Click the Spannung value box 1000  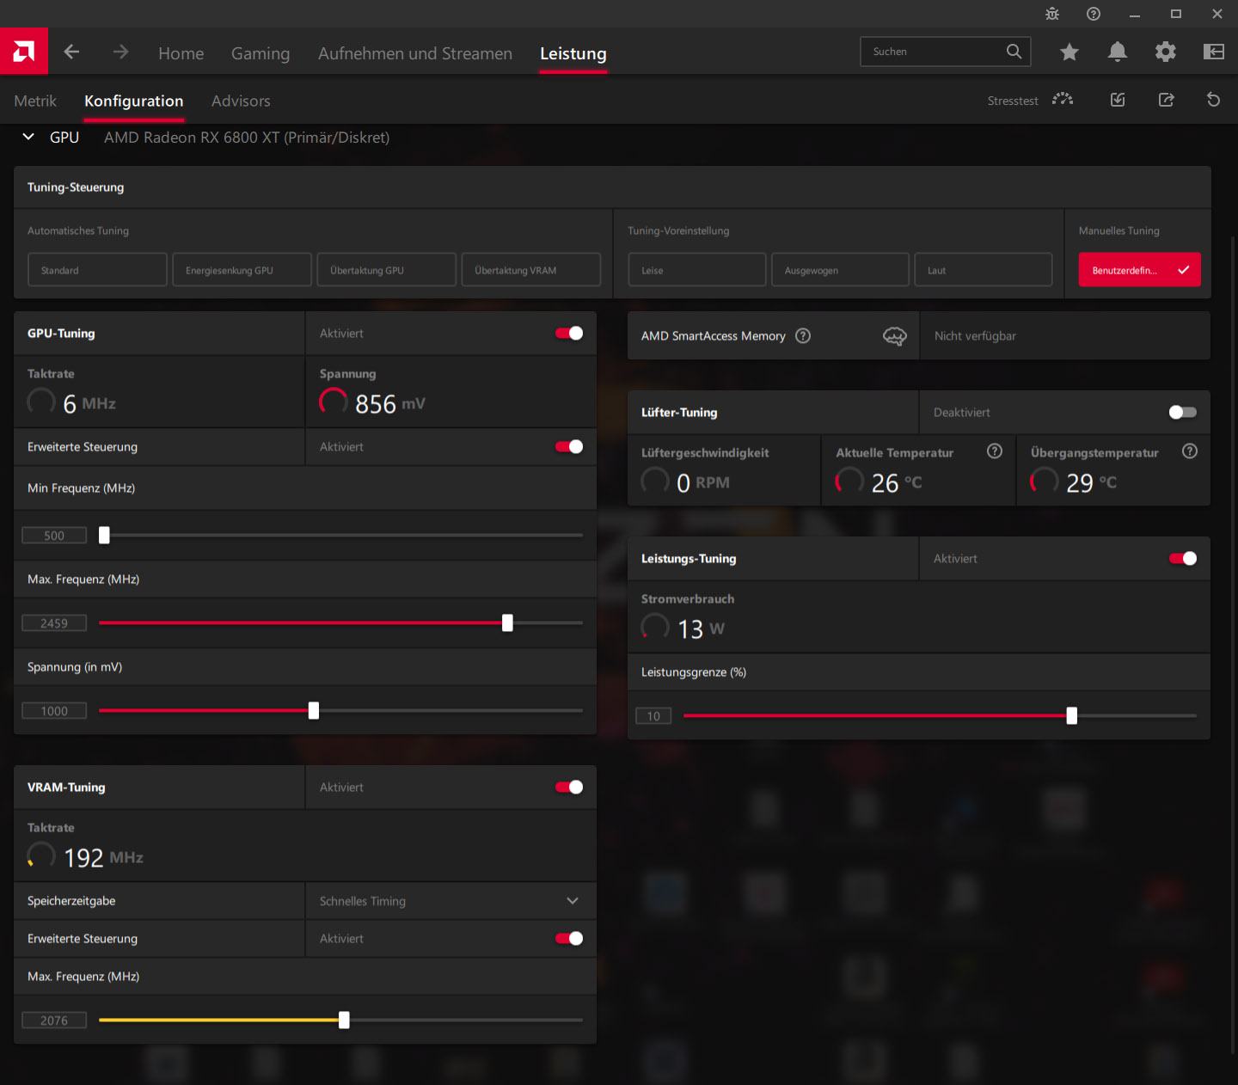[54, 711]
